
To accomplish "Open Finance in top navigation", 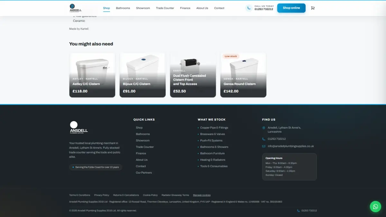I will click(185, 8).
